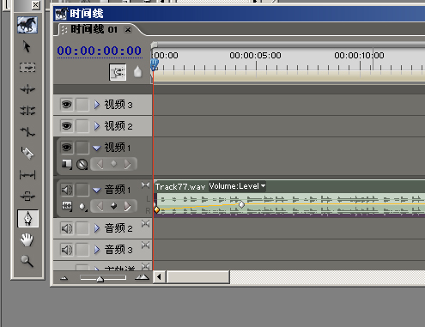Click the zoom in large mountains button
425x327 pixels.
pos(142,277)
